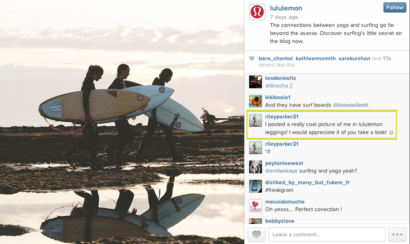Click the lululemon logo avatar

click(x=257, y=12)
